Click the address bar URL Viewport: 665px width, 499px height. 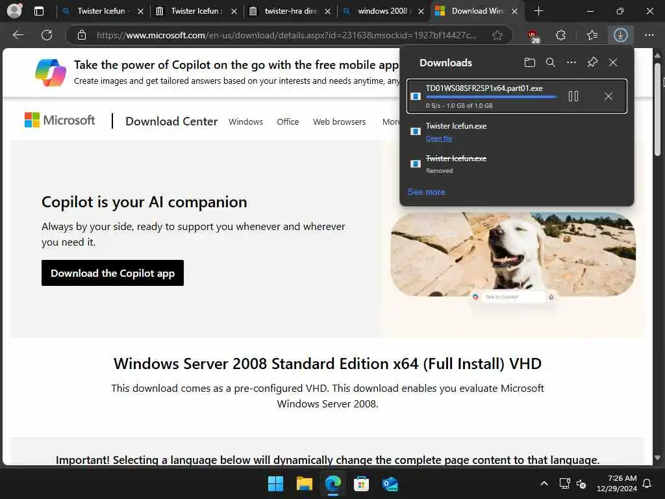click(x=286, y=35)
